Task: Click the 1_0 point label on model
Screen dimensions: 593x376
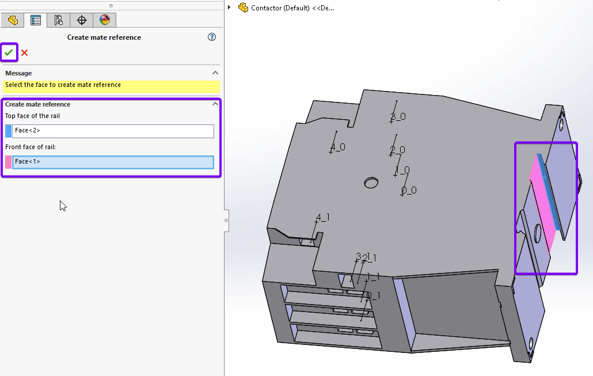Action: pyautogui.click(x=402, y=170)
